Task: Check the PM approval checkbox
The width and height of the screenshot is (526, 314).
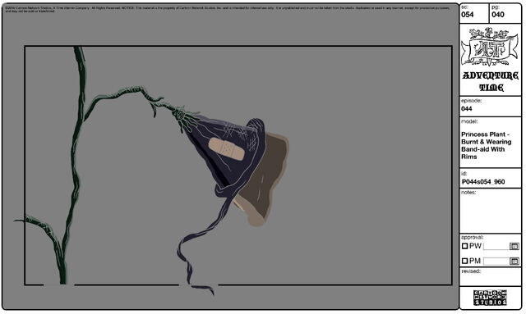Action: tap(464, 261)
